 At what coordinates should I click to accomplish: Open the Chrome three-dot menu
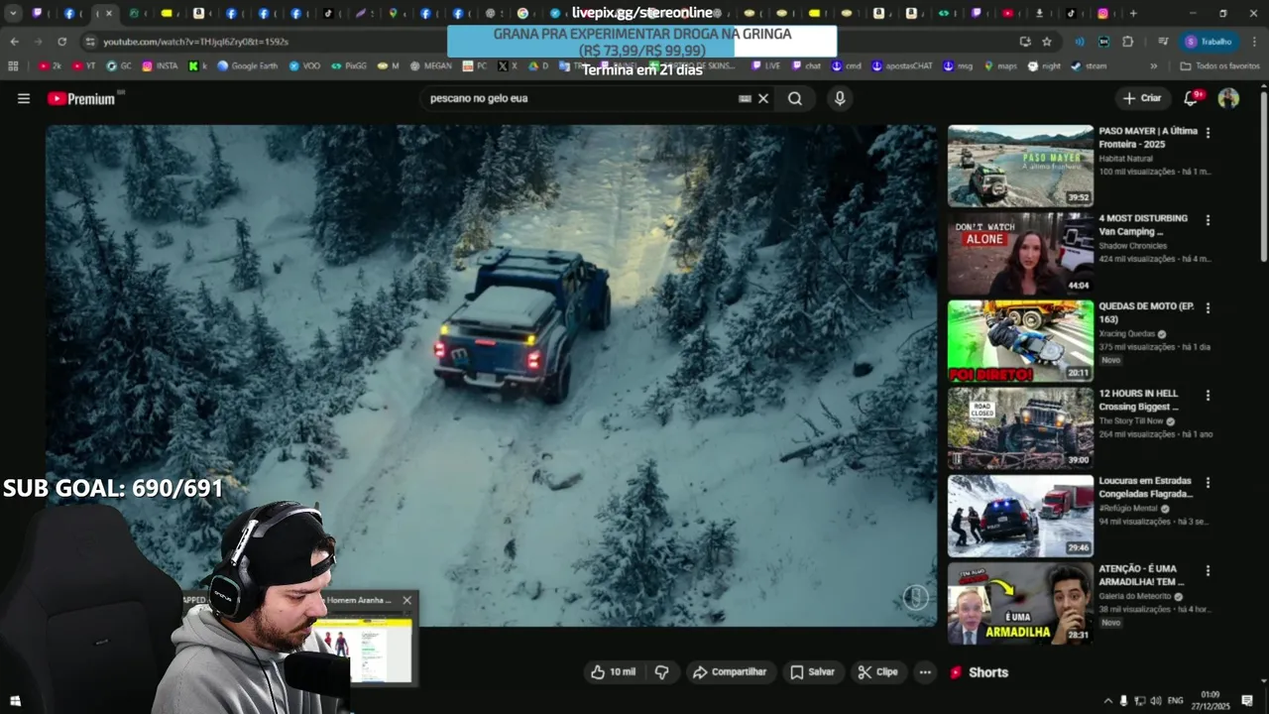[x=1252, y=42]
